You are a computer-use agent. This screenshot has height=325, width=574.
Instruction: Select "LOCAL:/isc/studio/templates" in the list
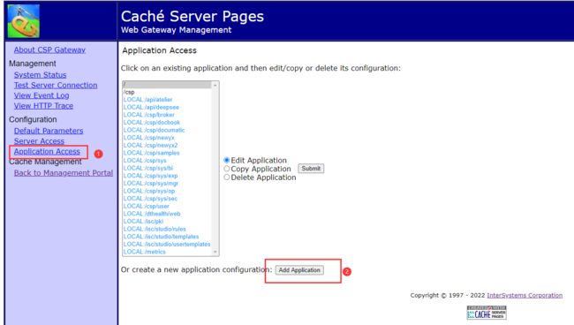pyautogui.click(x=167, y=237)
